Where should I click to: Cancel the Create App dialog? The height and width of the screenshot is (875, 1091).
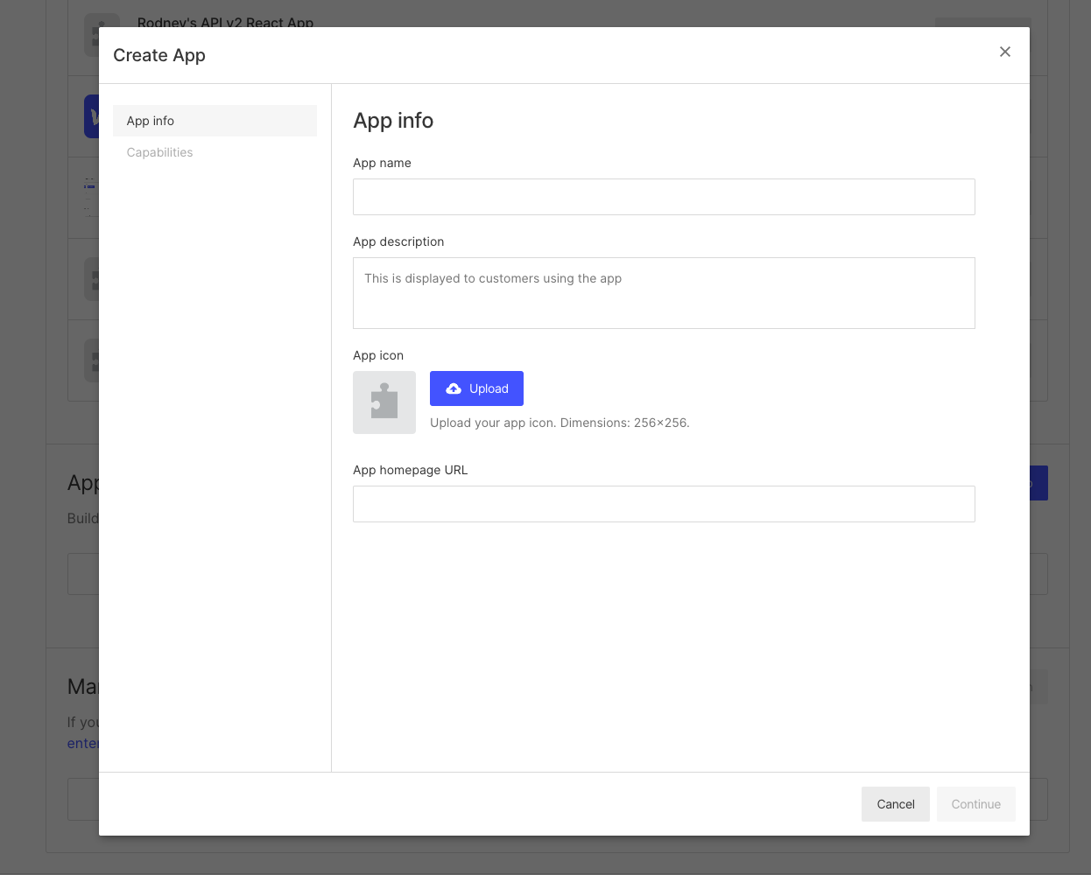896,804
